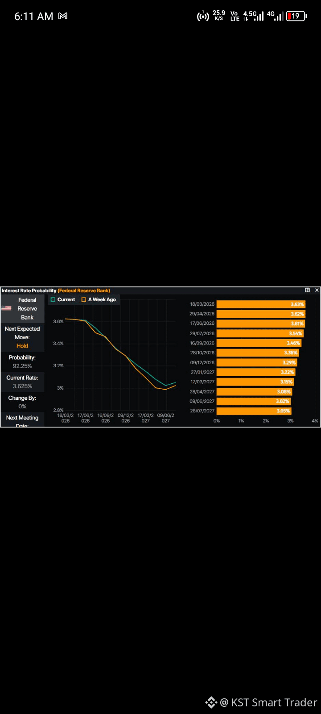Click the 29/07/2026 bar showing 3.54%

coord(260,333)
